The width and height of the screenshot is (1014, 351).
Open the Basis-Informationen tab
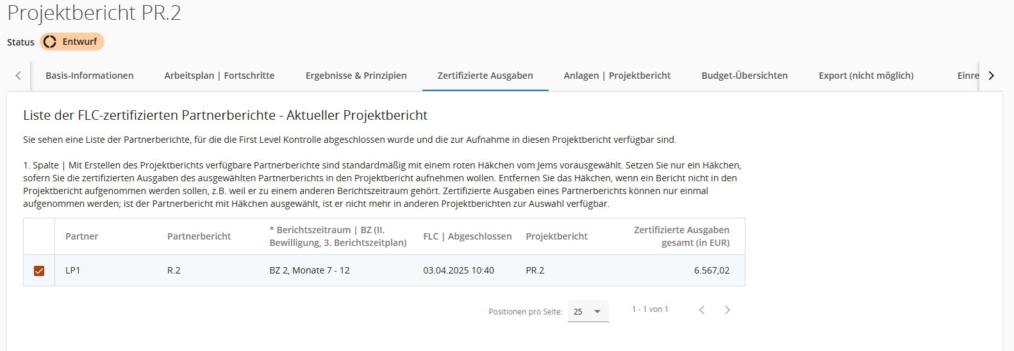(x=90, y=76)
